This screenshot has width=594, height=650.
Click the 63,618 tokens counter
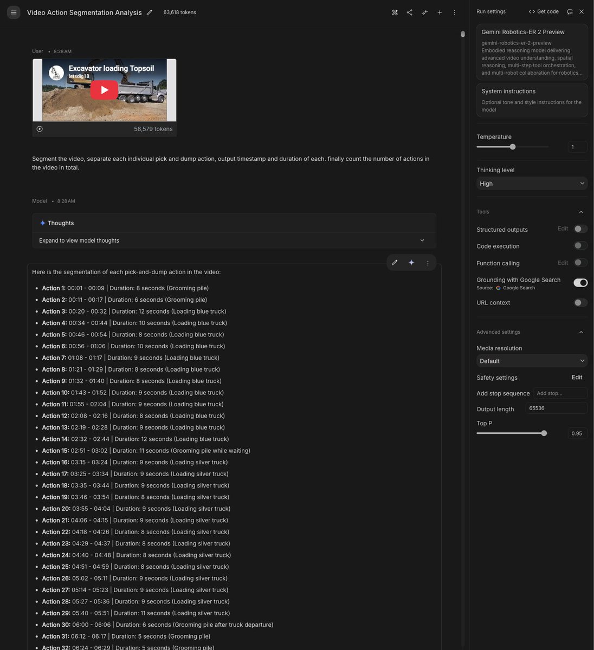click(180, 12)
